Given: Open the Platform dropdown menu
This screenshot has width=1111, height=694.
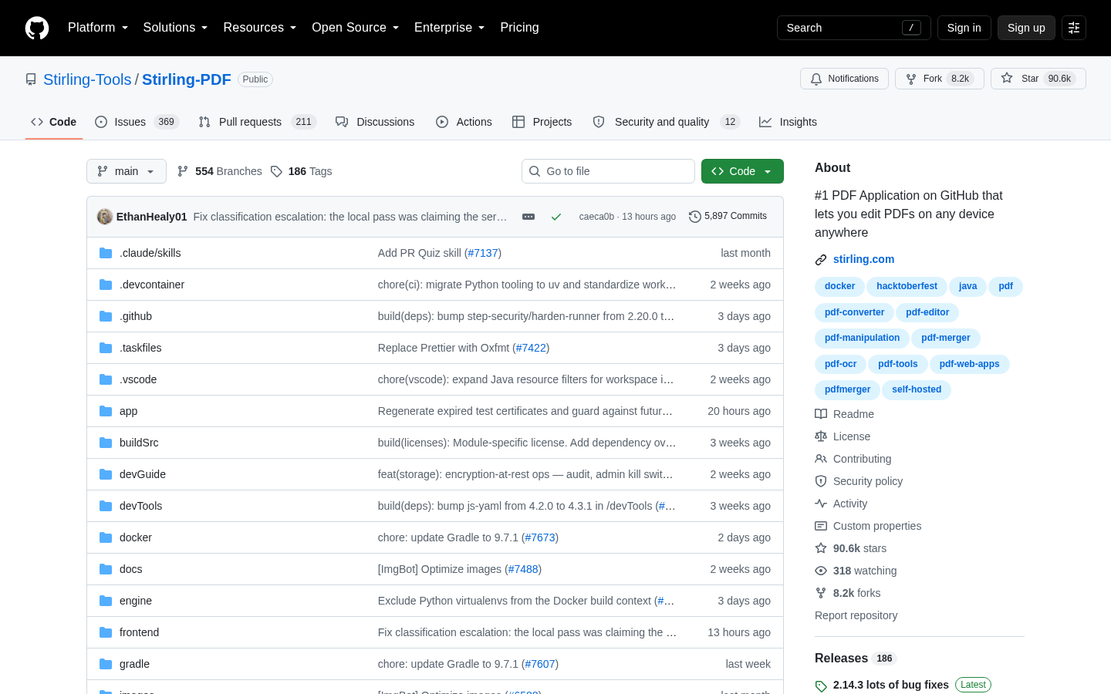Looking at the screenshot, I should (98, 28).
